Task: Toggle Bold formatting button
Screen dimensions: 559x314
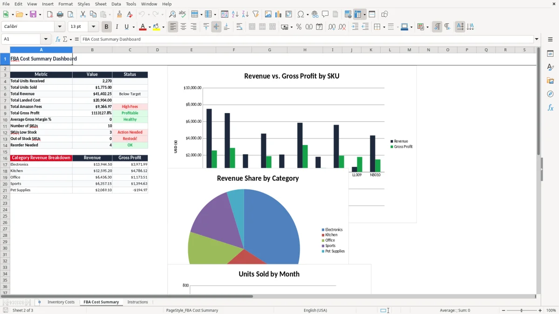Action: tap(107, 27)
